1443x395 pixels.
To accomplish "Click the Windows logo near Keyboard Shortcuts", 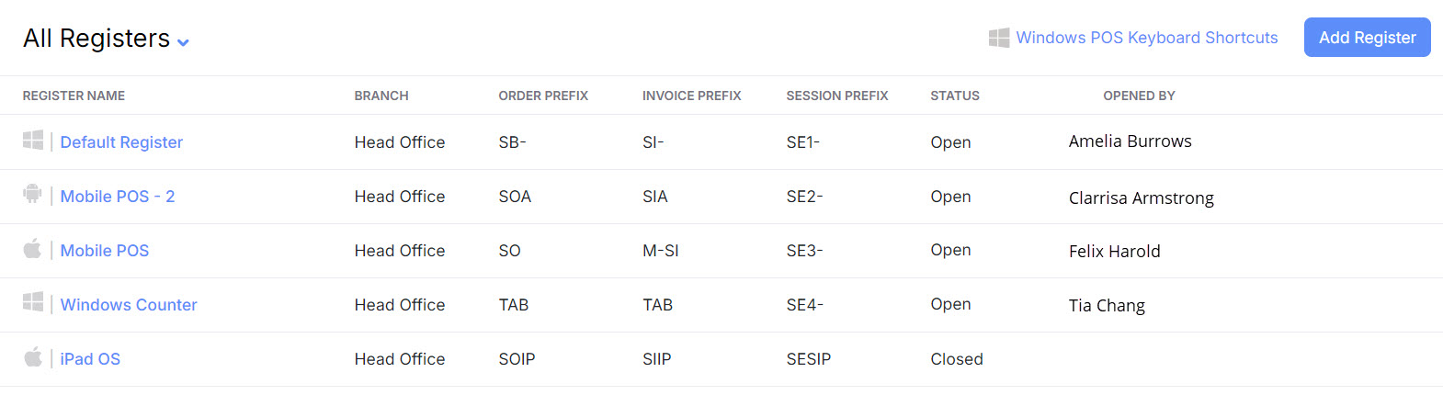I will (x=999, y=38).
